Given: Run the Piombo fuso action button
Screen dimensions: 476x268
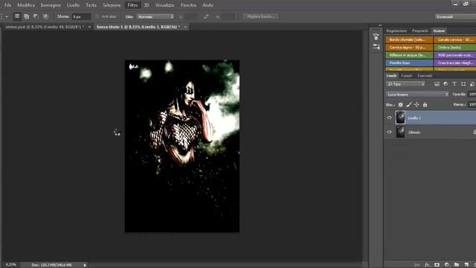Looking at the screenshot, I should (x=409, y=63).
